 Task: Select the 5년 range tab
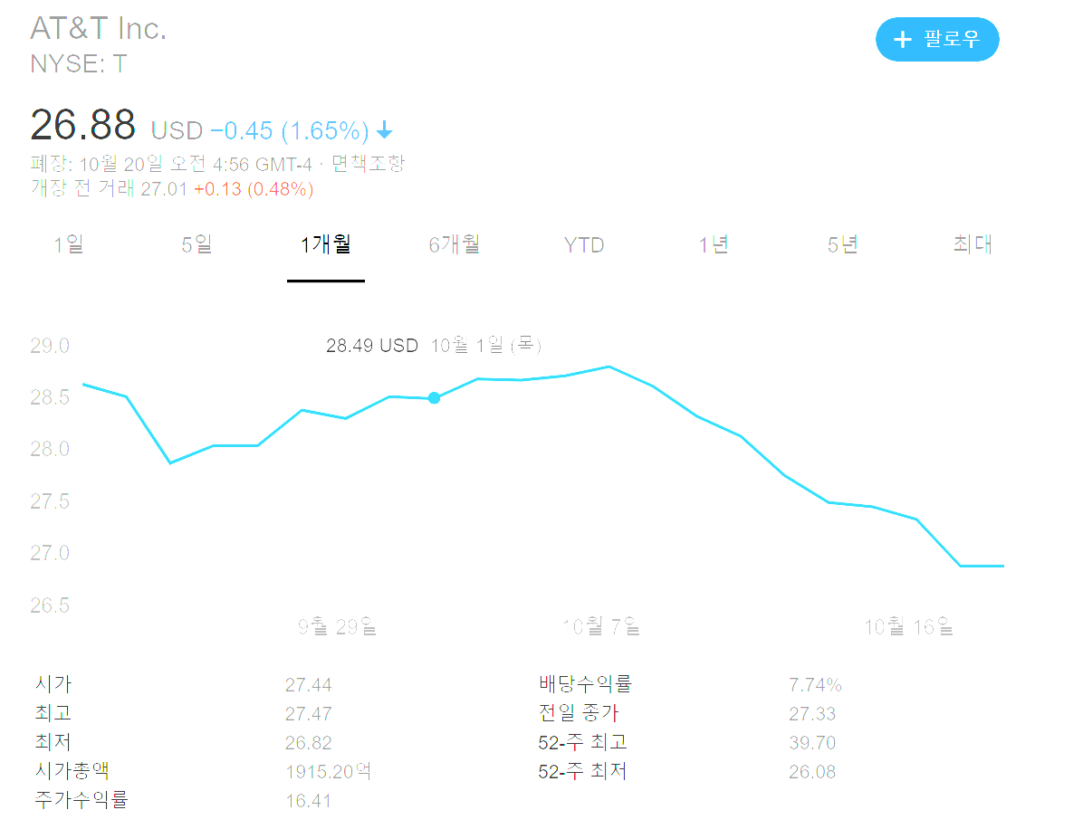pyautogui.click(x=842, y=244)
